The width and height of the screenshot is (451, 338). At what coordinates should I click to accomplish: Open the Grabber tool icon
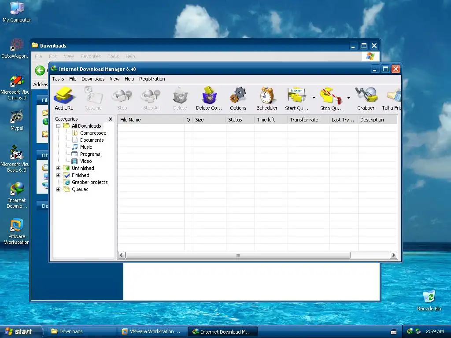click(x=366, y=98)
